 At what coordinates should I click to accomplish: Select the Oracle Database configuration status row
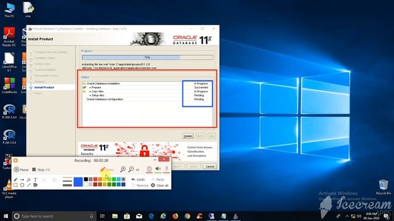(147, 99)
